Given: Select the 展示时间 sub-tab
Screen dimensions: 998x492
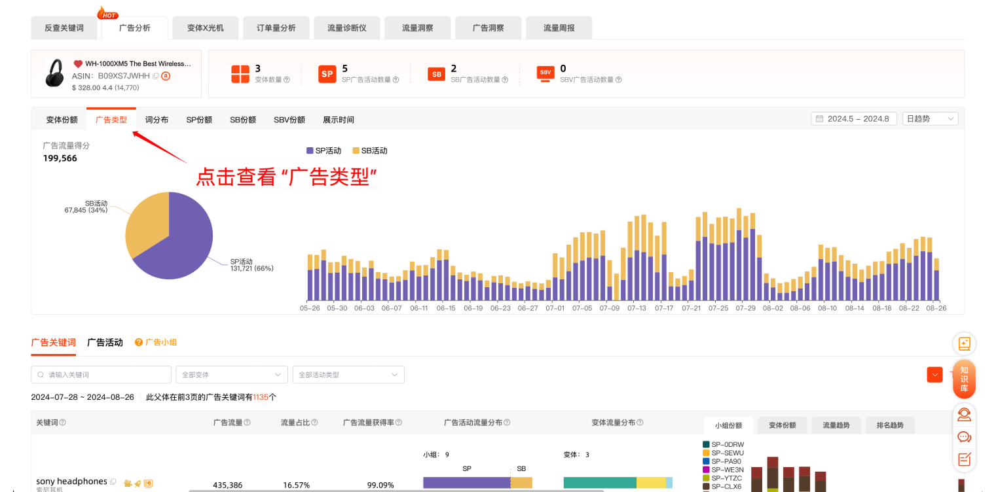Looking at the screenshot, I should [x=339, y=120].
